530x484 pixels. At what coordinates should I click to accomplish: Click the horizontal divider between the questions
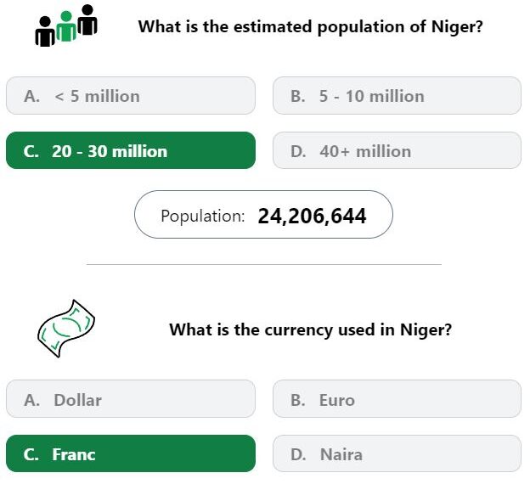click(264, 264)
